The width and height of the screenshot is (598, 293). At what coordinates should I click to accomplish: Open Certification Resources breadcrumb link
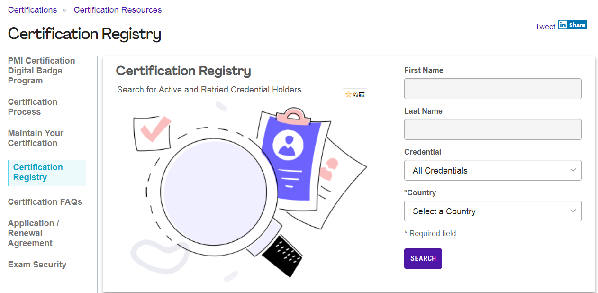[x=118, y=10]
